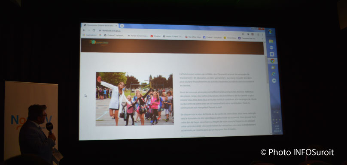Screen dimensions: 347x165
Task: Click the browser back arrow
Action: (84, 30)
